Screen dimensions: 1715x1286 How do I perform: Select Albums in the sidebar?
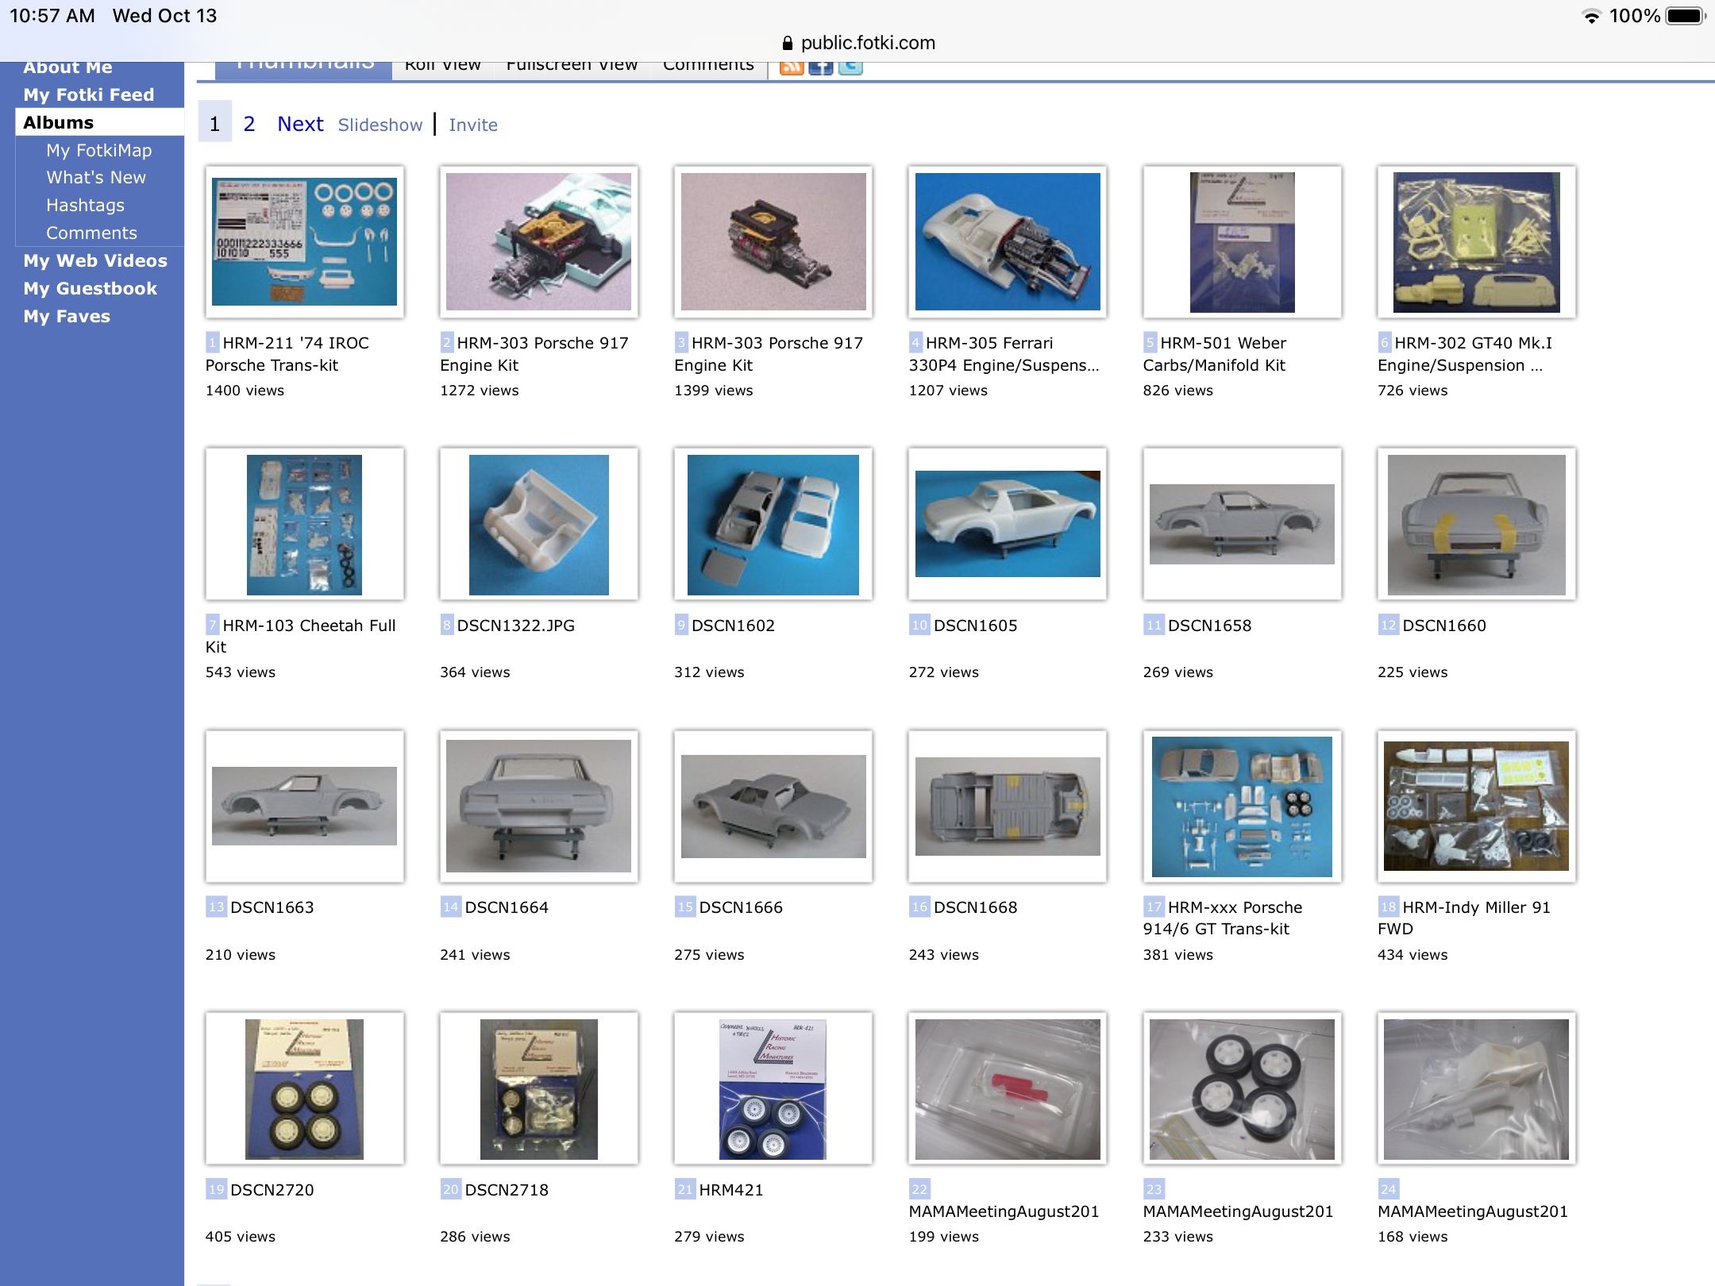pyautogui.click(x=100, y=122)
